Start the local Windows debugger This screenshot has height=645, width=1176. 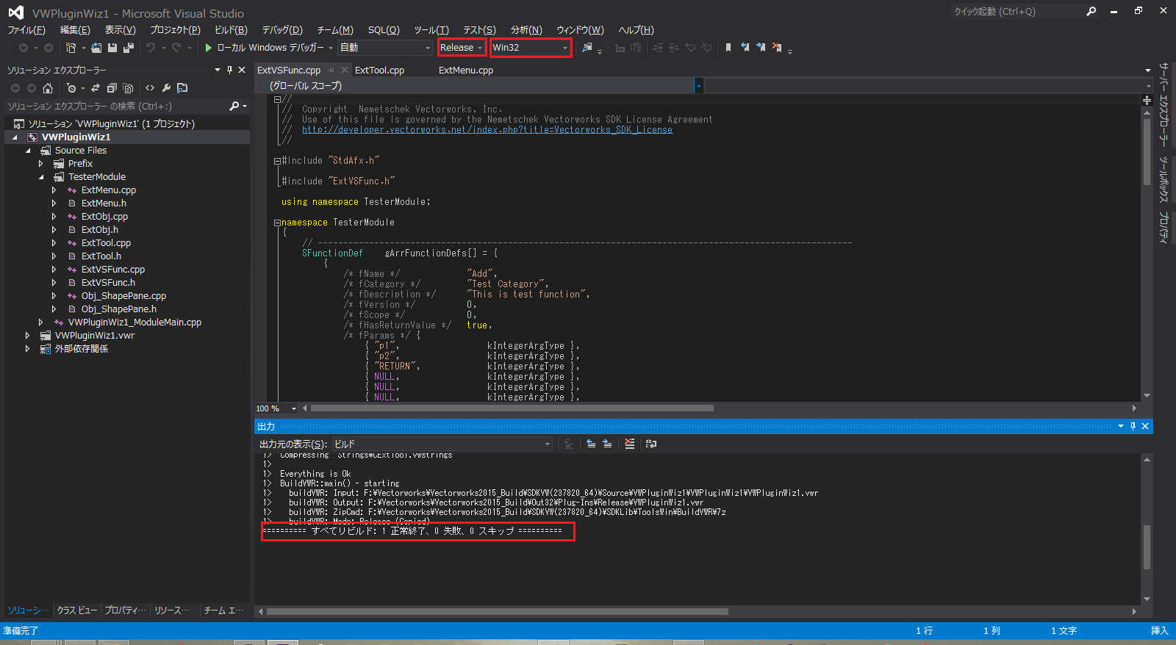point(265,48)
